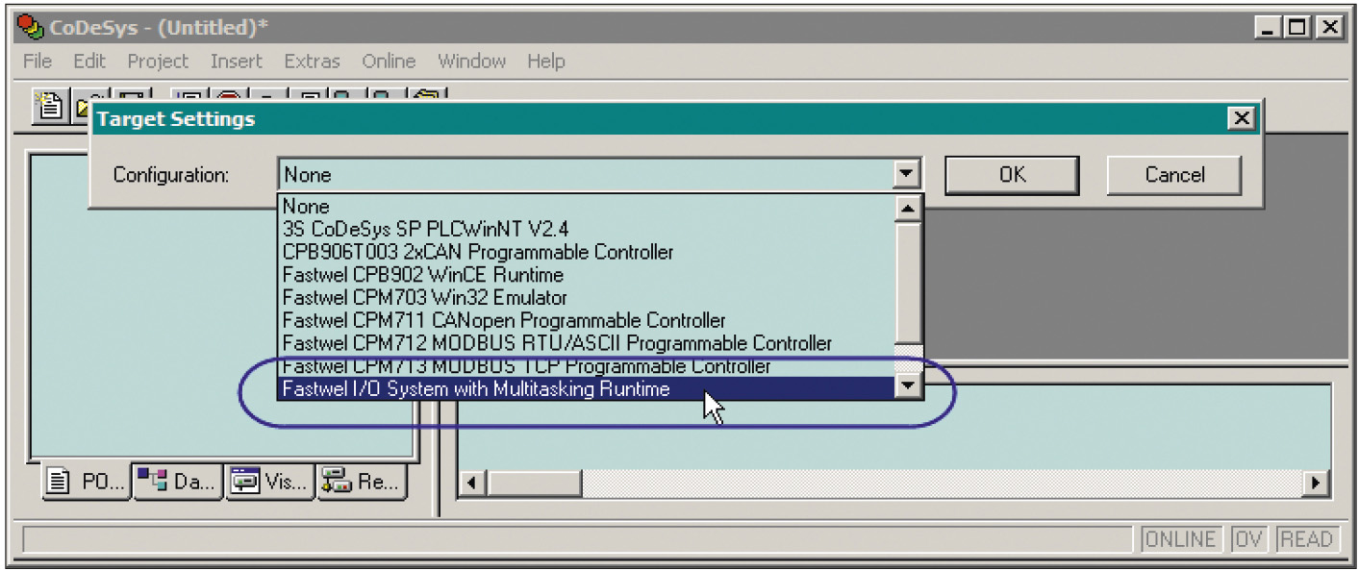Cancel the Target Settings dialog
Screen dimensions: 1359x571
pyautogui.click(x=1174, y=175)
